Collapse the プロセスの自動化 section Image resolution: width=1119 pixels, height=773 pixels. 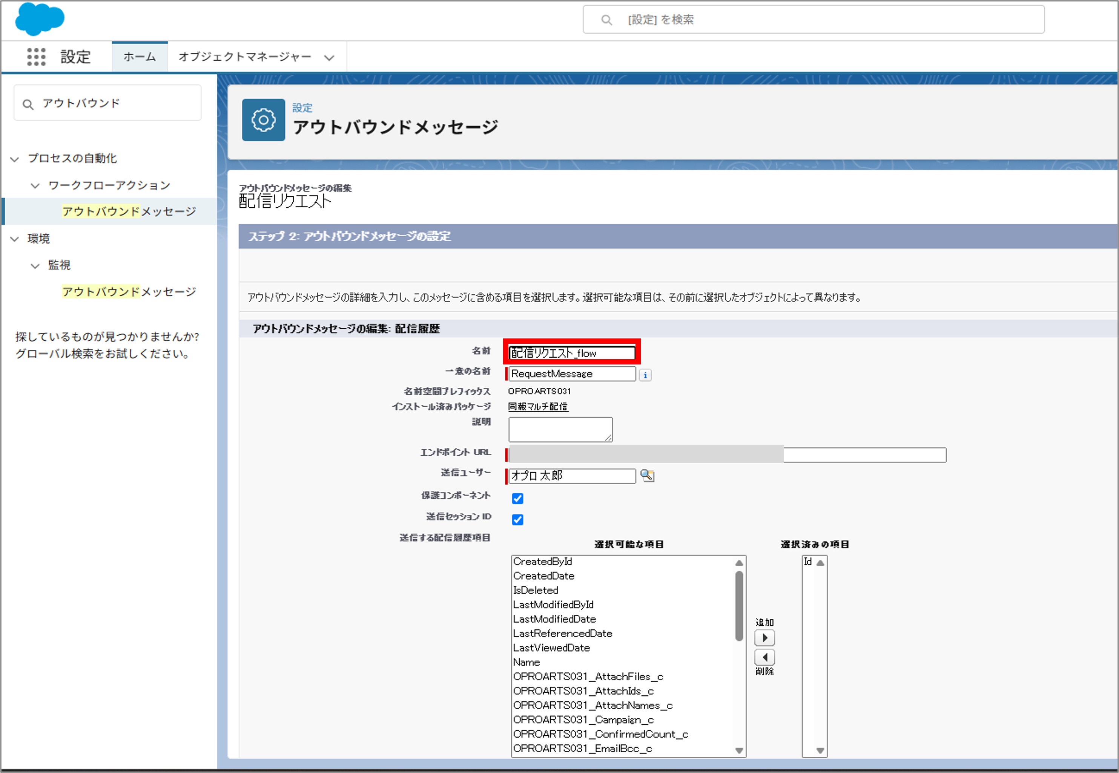pyautogui.click(x=15, y=159)
